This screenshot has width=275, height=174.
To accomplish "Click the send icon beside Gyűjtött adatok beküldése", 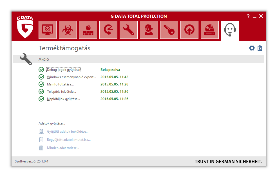I will (x=41, y=132).
